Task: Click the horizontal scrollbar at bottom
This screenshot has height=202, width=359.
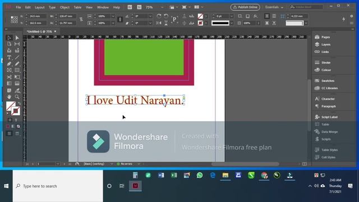Action: coord(245,164)
